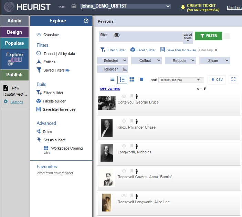Click the fullscreen expand icon
The width and height of the screenshot is (242, 217).
[233, 79]
